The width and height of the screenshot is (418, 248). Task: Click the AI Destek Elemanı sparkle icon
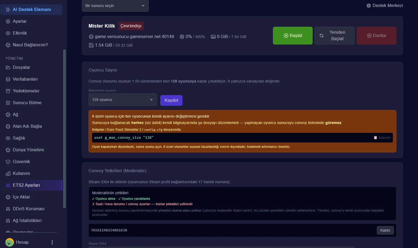pyautogui.click(x=8, y=10)
